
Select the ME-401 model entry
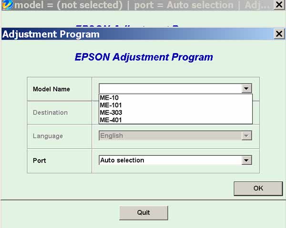click(x=175, y=120)
